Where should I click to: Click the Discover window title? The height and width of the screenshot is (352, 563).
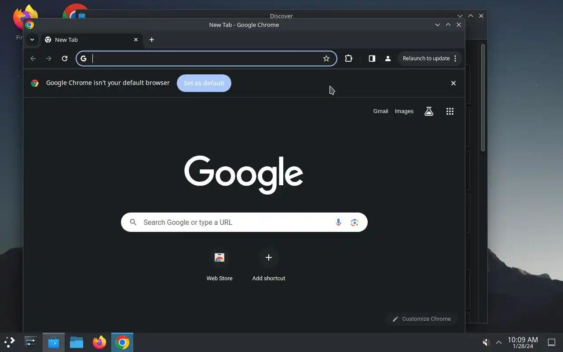pyautogui.click(x=281, y=16)
